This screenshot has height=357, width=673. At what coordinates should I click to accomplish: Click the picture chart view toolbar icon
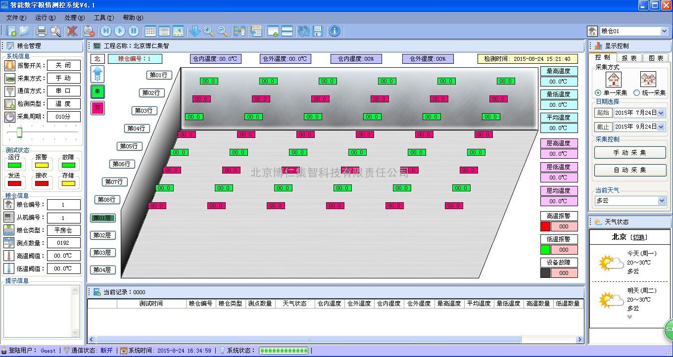click(x=178, y=31)
